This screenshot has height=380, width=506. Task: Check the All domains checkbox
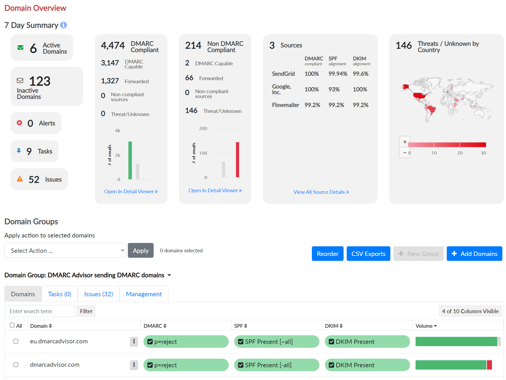click(x=12, y=325)
